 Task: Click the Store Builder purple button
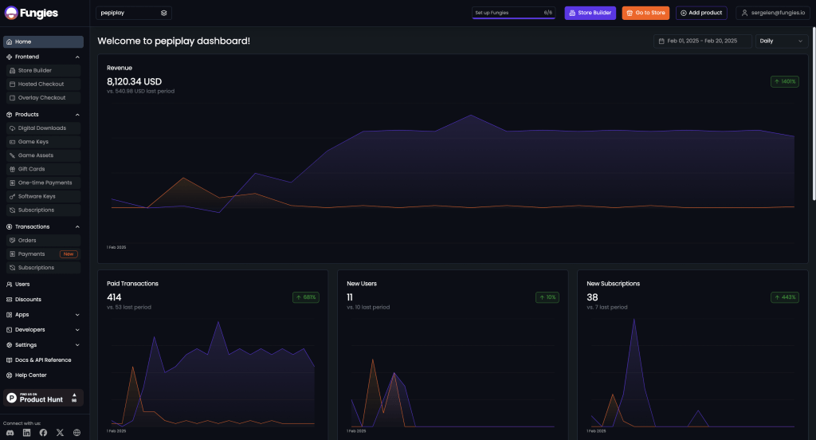tap(590, 13)
